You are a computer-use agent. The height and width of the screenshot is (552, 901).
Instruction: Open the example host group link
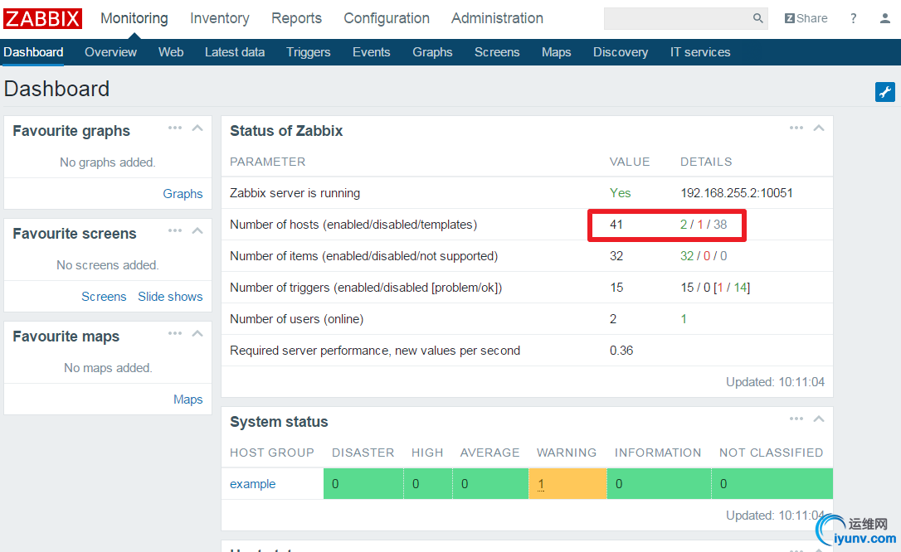(x=253, y=484)
